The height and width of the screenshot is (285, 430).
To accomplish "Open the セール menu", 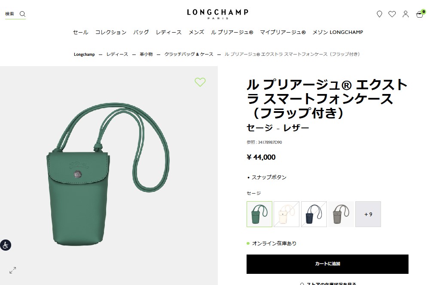I will click(x=81, y=32).
